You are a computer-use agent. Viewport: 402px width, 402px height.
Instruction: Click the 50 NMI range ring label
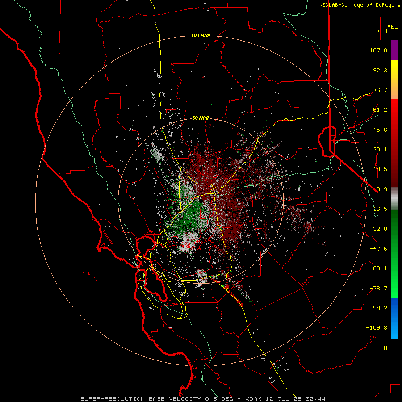201,118
